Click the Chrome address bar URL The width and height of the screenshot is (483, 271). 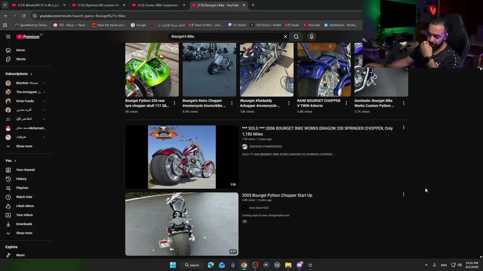82,16
